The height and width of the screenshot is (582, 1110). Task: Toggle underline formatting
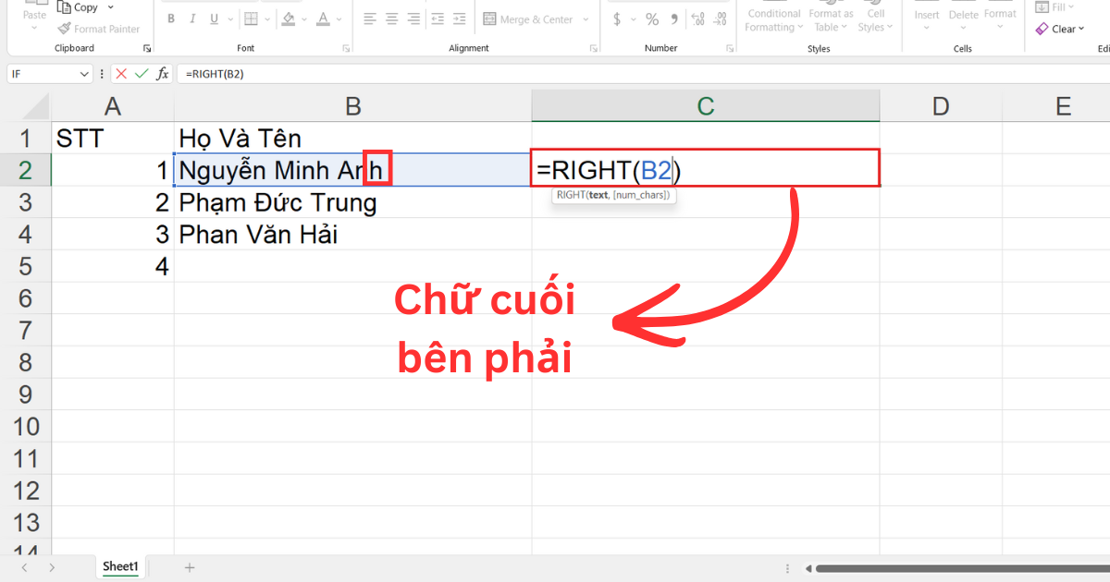pyautogui.click(x=212, y=18)
